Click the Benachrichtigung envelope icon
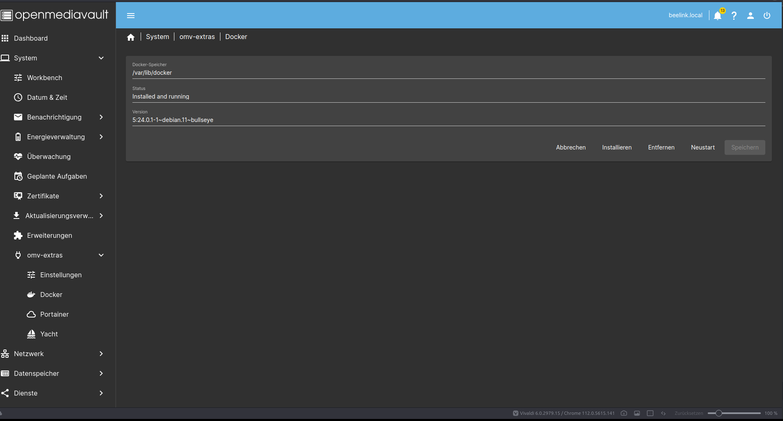783x421 pixels. 18,117
